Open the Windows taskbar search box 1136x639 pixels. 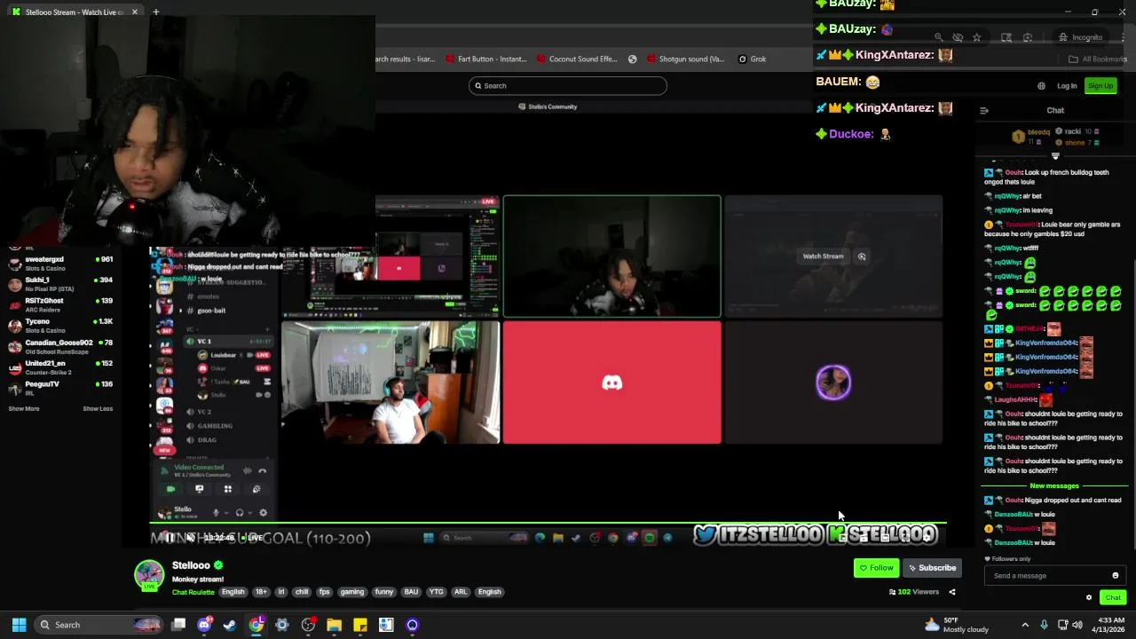[98, 625]
